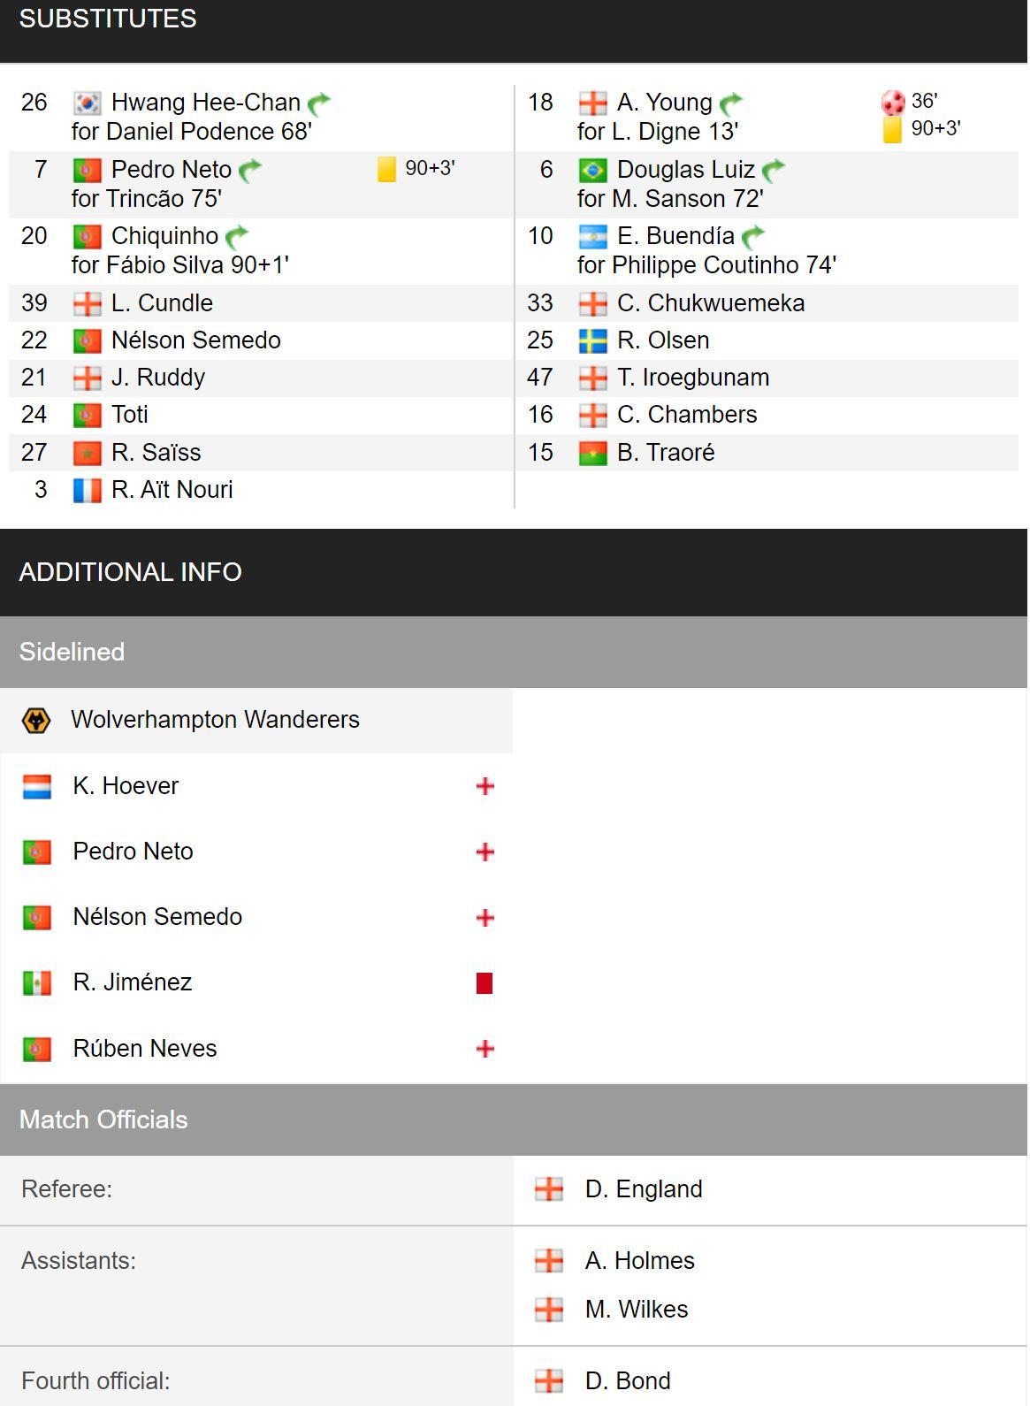Click R. Jiménez's red card suspension icon
The height and width of the screenshot is (1406, 1030).
[484, 983]
